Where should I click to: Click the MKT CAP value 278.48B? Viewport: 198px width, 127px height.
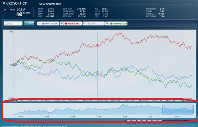81,9
